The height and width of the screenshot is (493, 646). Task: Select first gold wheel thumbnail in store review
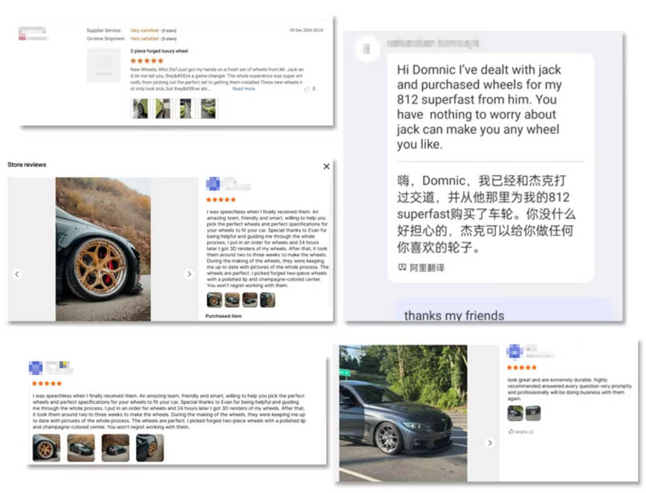pos(214,300)
